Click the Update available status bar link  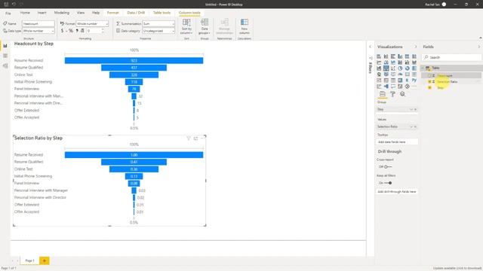457,268
